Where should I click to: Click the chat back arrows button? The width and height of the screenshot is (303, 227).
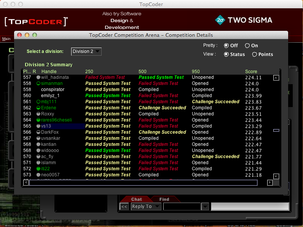(124, 206)
